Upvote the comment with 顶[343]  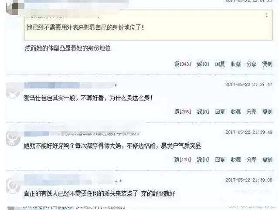[183, 64]
